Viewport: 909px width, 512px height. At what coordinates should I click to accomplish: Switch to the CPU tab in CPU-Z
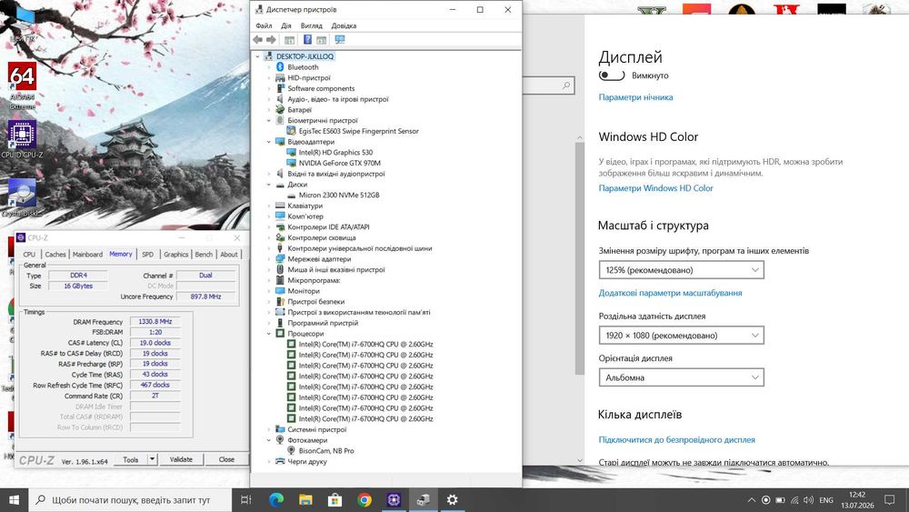[x=29, y=254]
